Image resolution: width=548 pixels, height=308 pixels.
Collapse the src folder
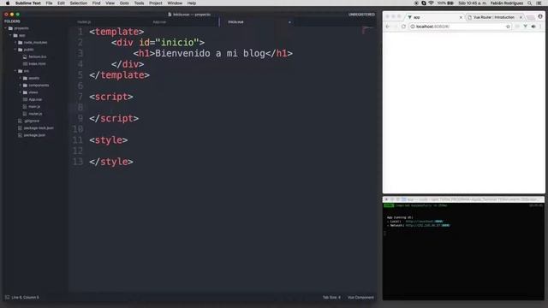click(15, 71)
